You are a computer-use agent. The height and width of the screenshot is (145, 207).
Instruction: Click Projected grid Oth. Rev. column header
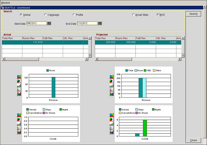[166, 38]
